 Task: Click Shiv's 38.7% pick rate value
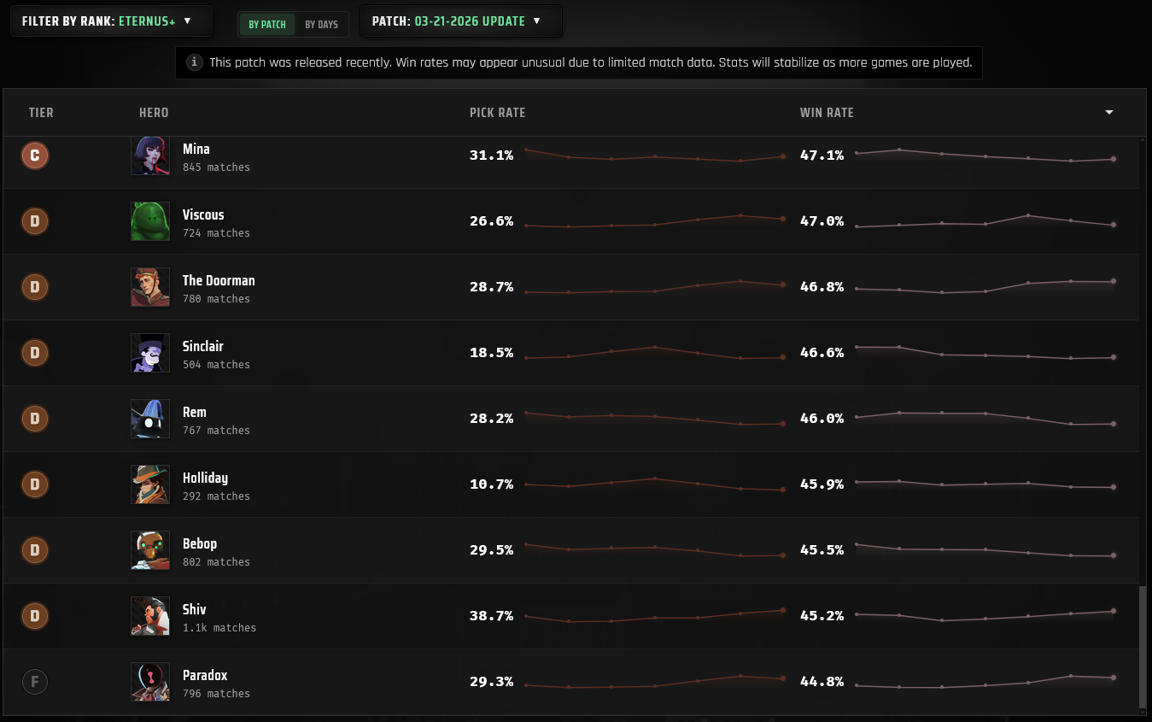point(492,616)
